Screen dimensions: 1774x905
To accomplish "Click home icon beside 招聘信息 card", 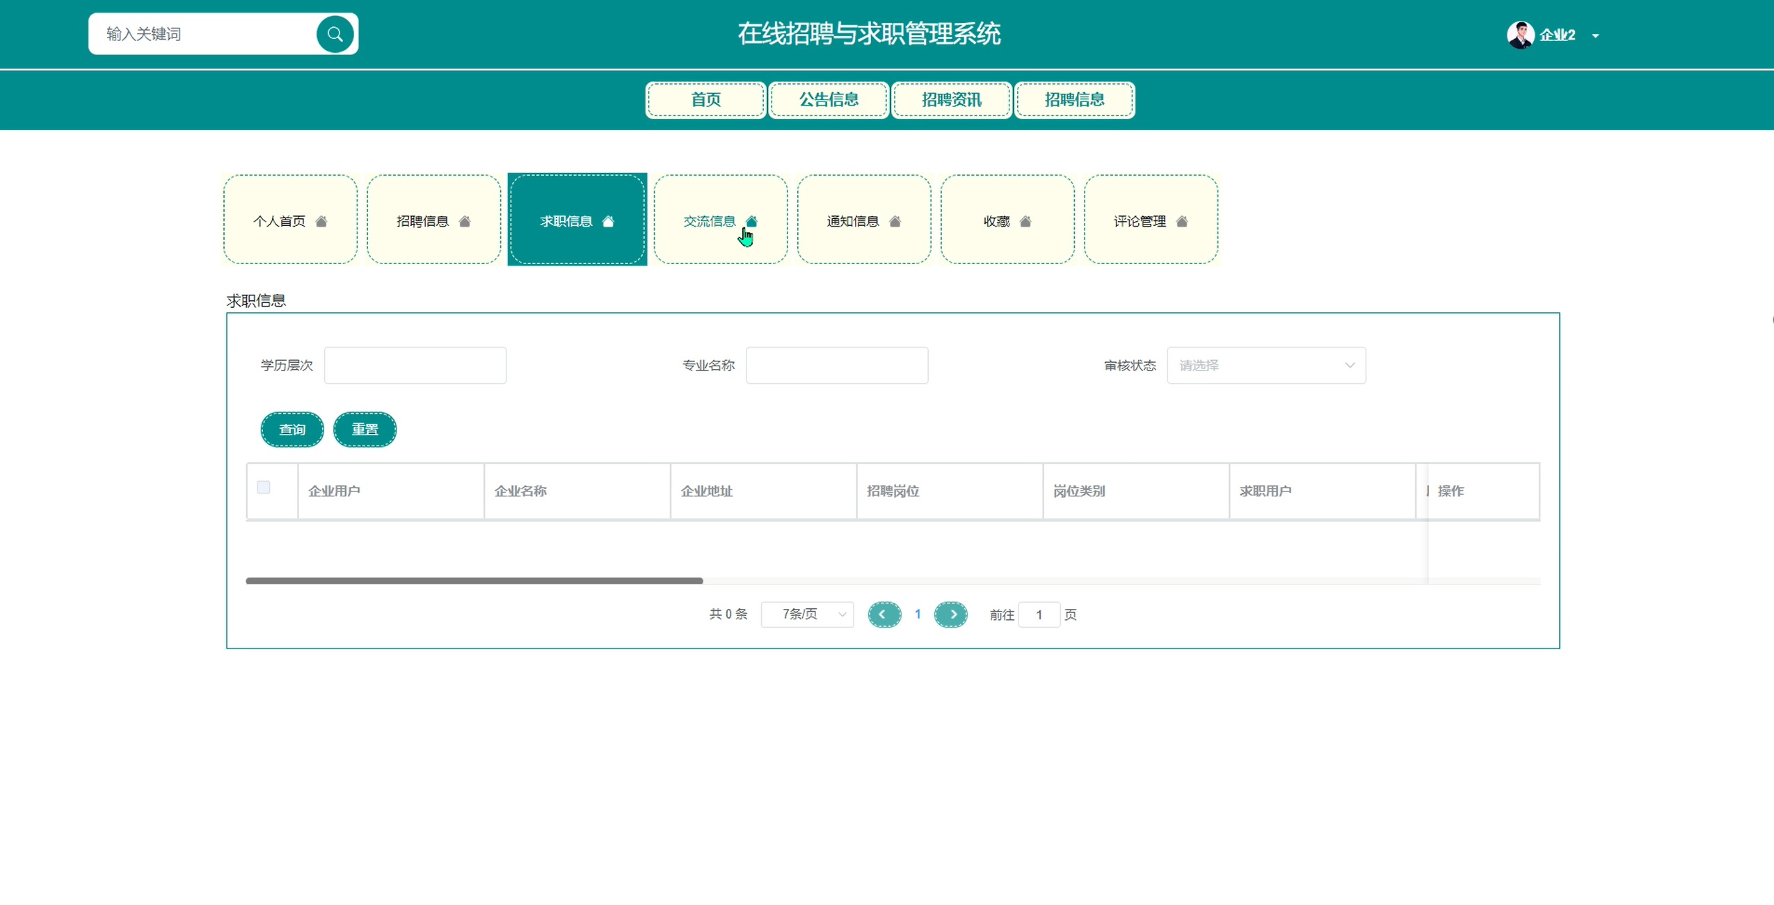I will 465,222.
